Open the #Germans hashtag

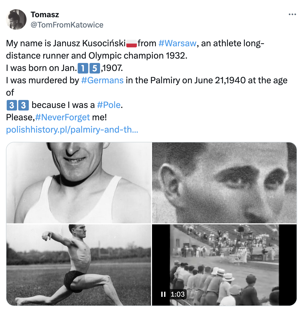coord(102,80)
